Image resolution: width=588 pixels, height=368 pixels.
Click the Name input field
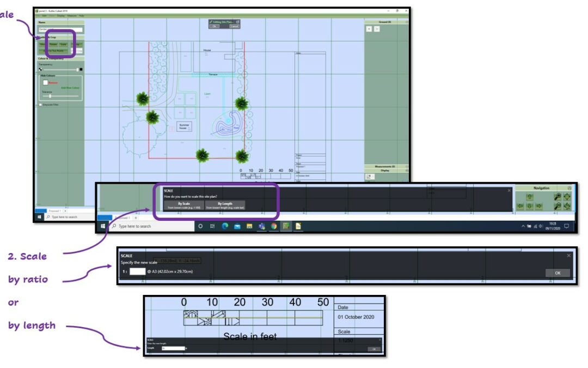coord(60,29)
